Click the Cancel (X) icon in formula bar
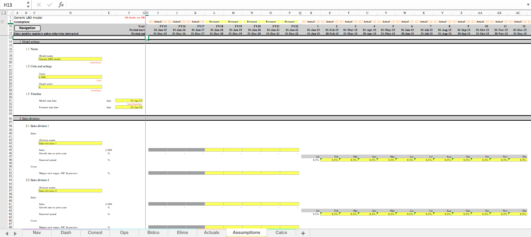This screenshot has width=531, height=237. pyautogui.click(x=38, y=5)
